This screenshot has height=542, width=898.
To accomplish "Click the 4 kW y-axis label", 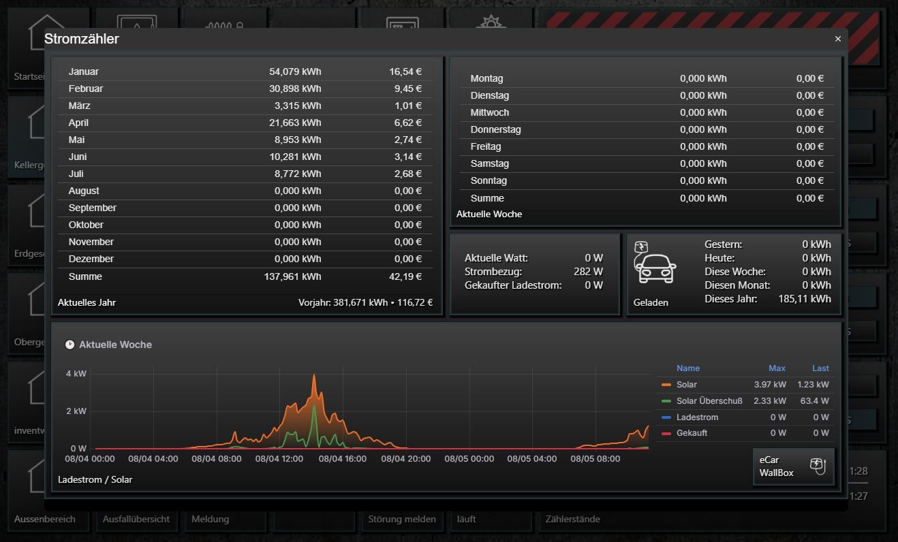I will 76,374.
